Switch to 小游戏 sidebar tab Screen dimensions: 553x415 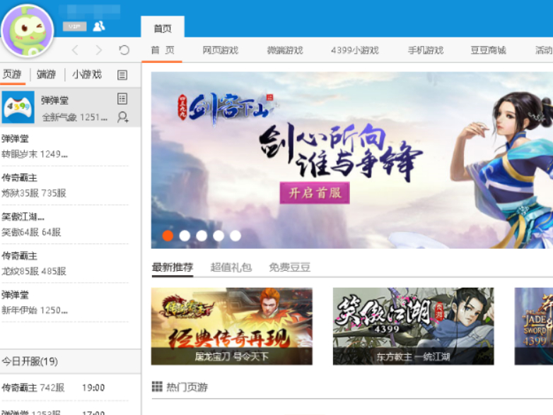87,74
